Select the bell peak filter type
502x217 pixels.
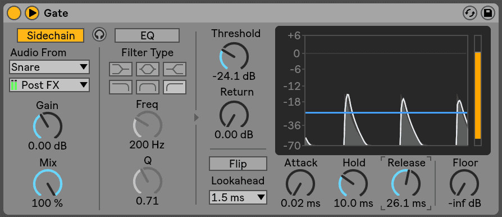click(148, 69)
